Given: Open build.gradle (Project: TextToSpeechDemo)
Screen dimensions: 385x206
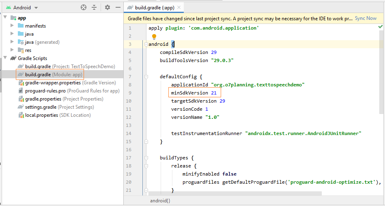Looking at the screenshot, I should 70,66.
